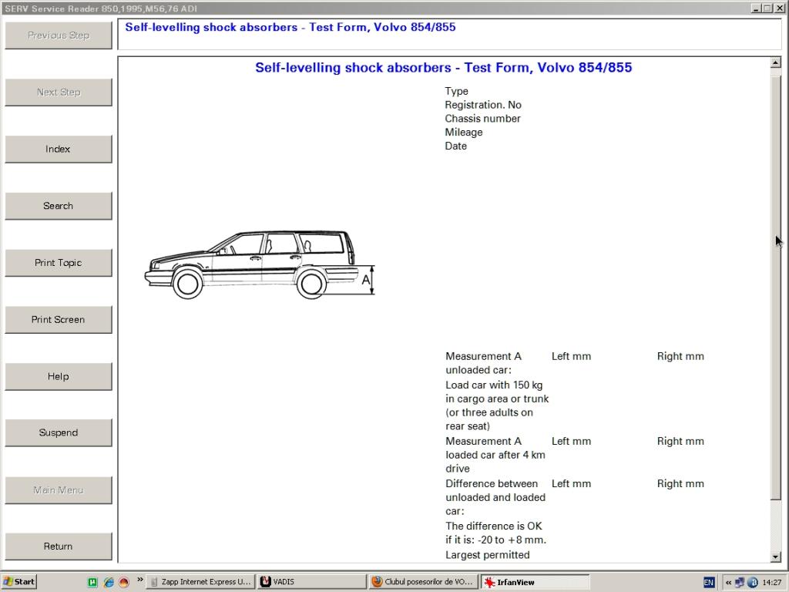The image size is (789, 592).
Task: Select the IrfanView taskbar button
Action: [x=535, y=582]
